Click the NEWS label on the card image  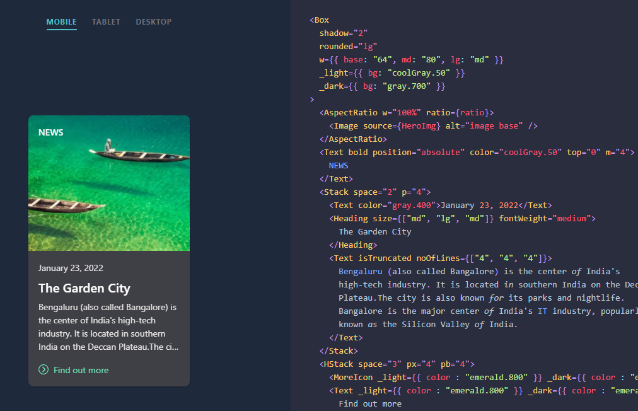(x=51, y=132)
